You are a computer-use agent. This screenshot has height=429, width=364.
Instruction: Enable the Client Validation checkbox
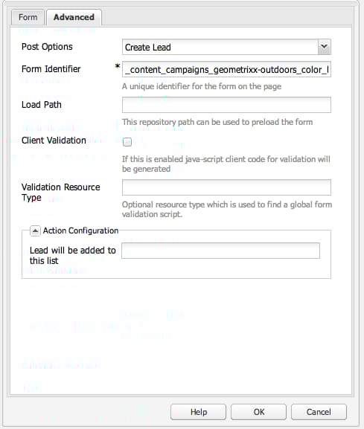click(x=127, y=142)
